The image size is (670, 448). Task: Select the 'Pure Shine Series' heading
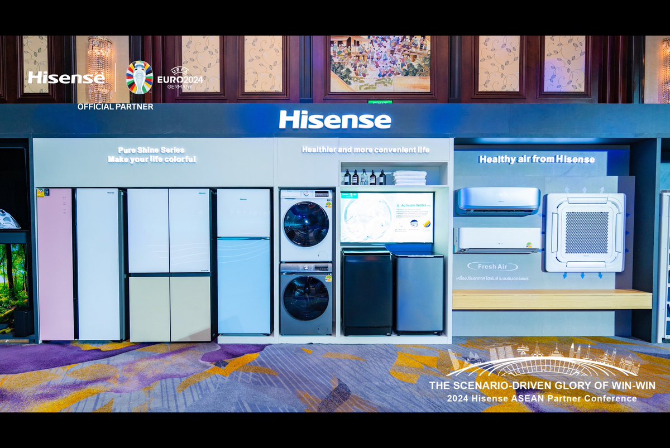coord(151,150)
